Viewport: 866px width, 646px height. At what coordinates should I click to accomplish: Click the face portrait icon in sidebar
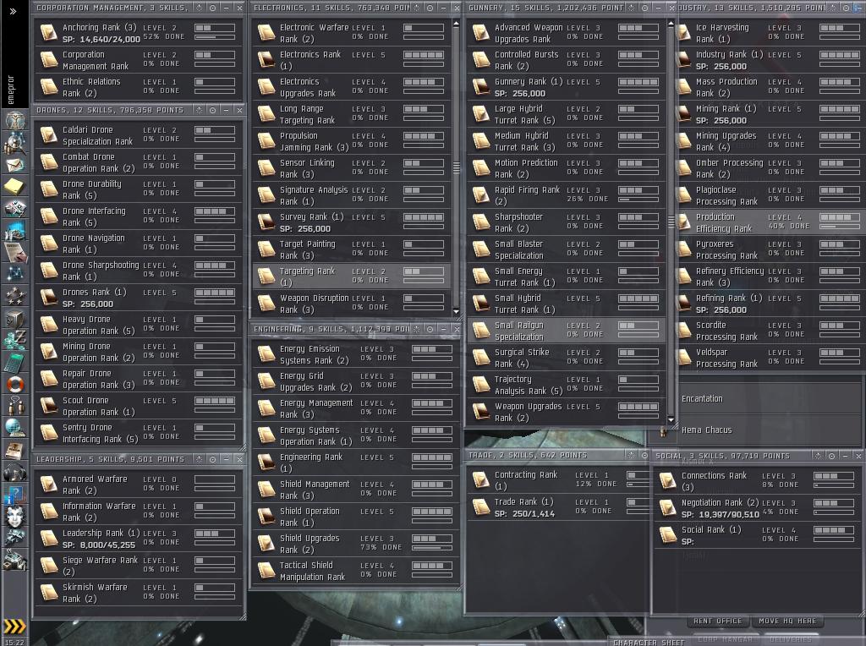tap(15, 517)
